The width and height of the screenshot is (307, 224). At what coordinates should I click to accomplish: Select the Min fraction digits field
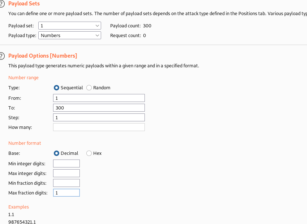pos(66,183)
